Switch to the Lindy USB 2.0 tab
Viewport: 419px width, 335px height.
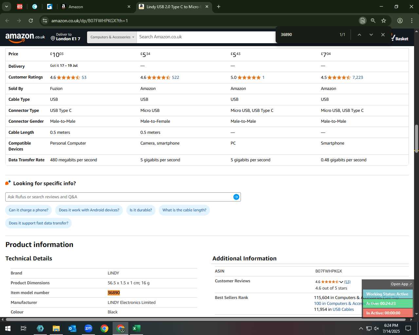tap(173, 7)
